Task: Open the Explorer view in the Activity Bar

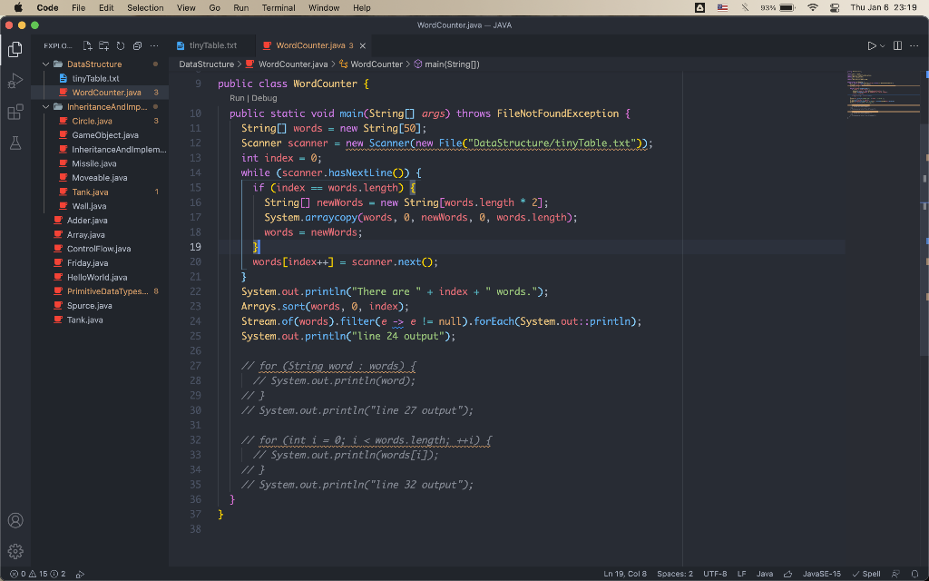Action: click(15, 50)
